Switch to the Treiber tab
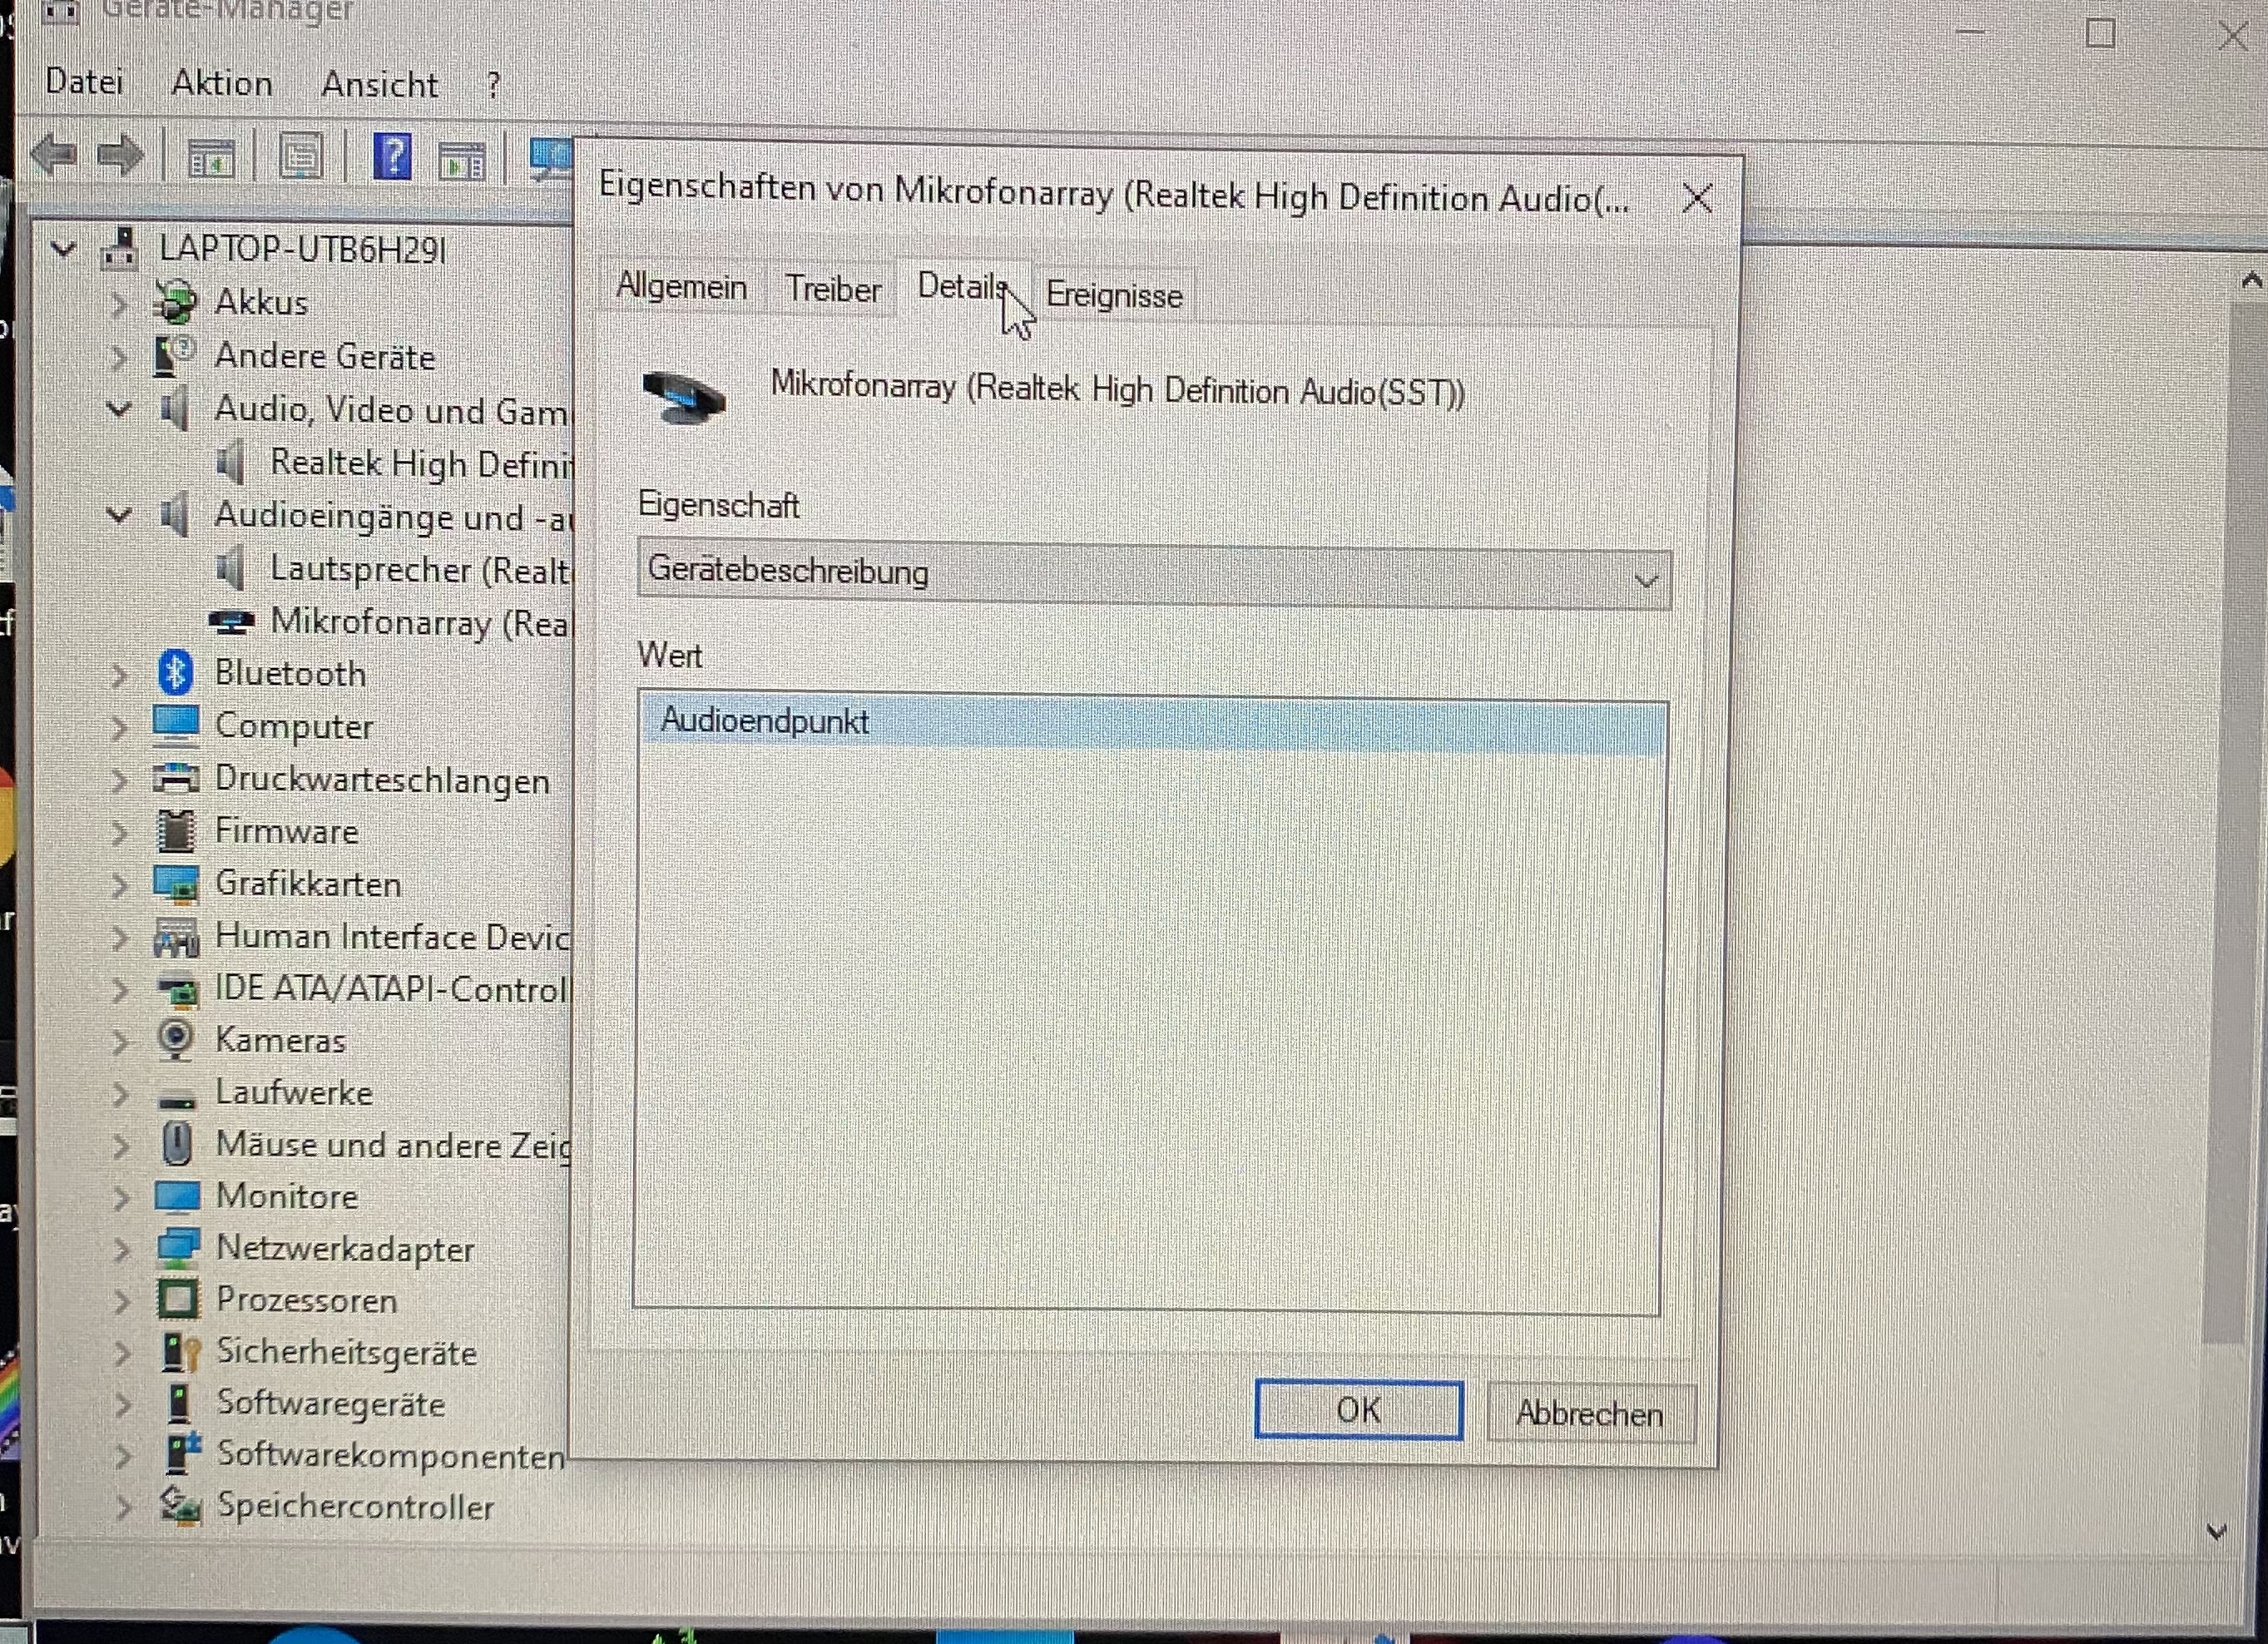The image size is (2268, 1644). pos(832,290)
